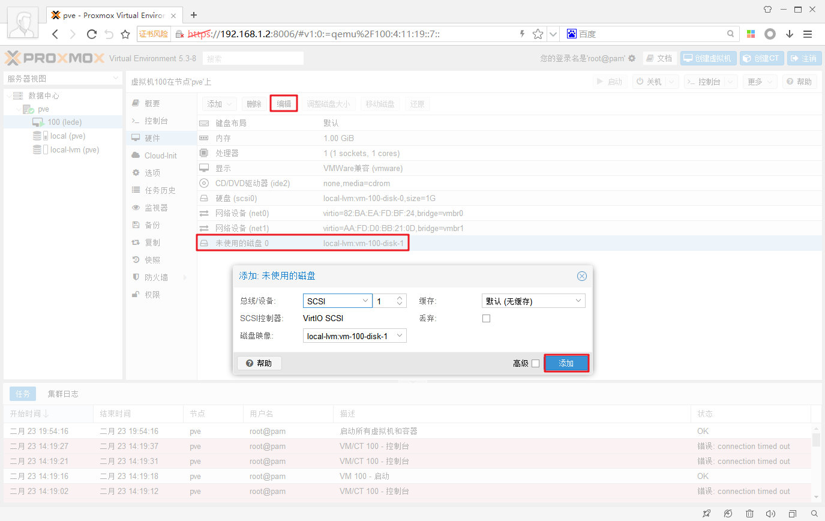Click the Proxmox logo
The width and height of the screenshot is (825, 521).
(55, 58)
